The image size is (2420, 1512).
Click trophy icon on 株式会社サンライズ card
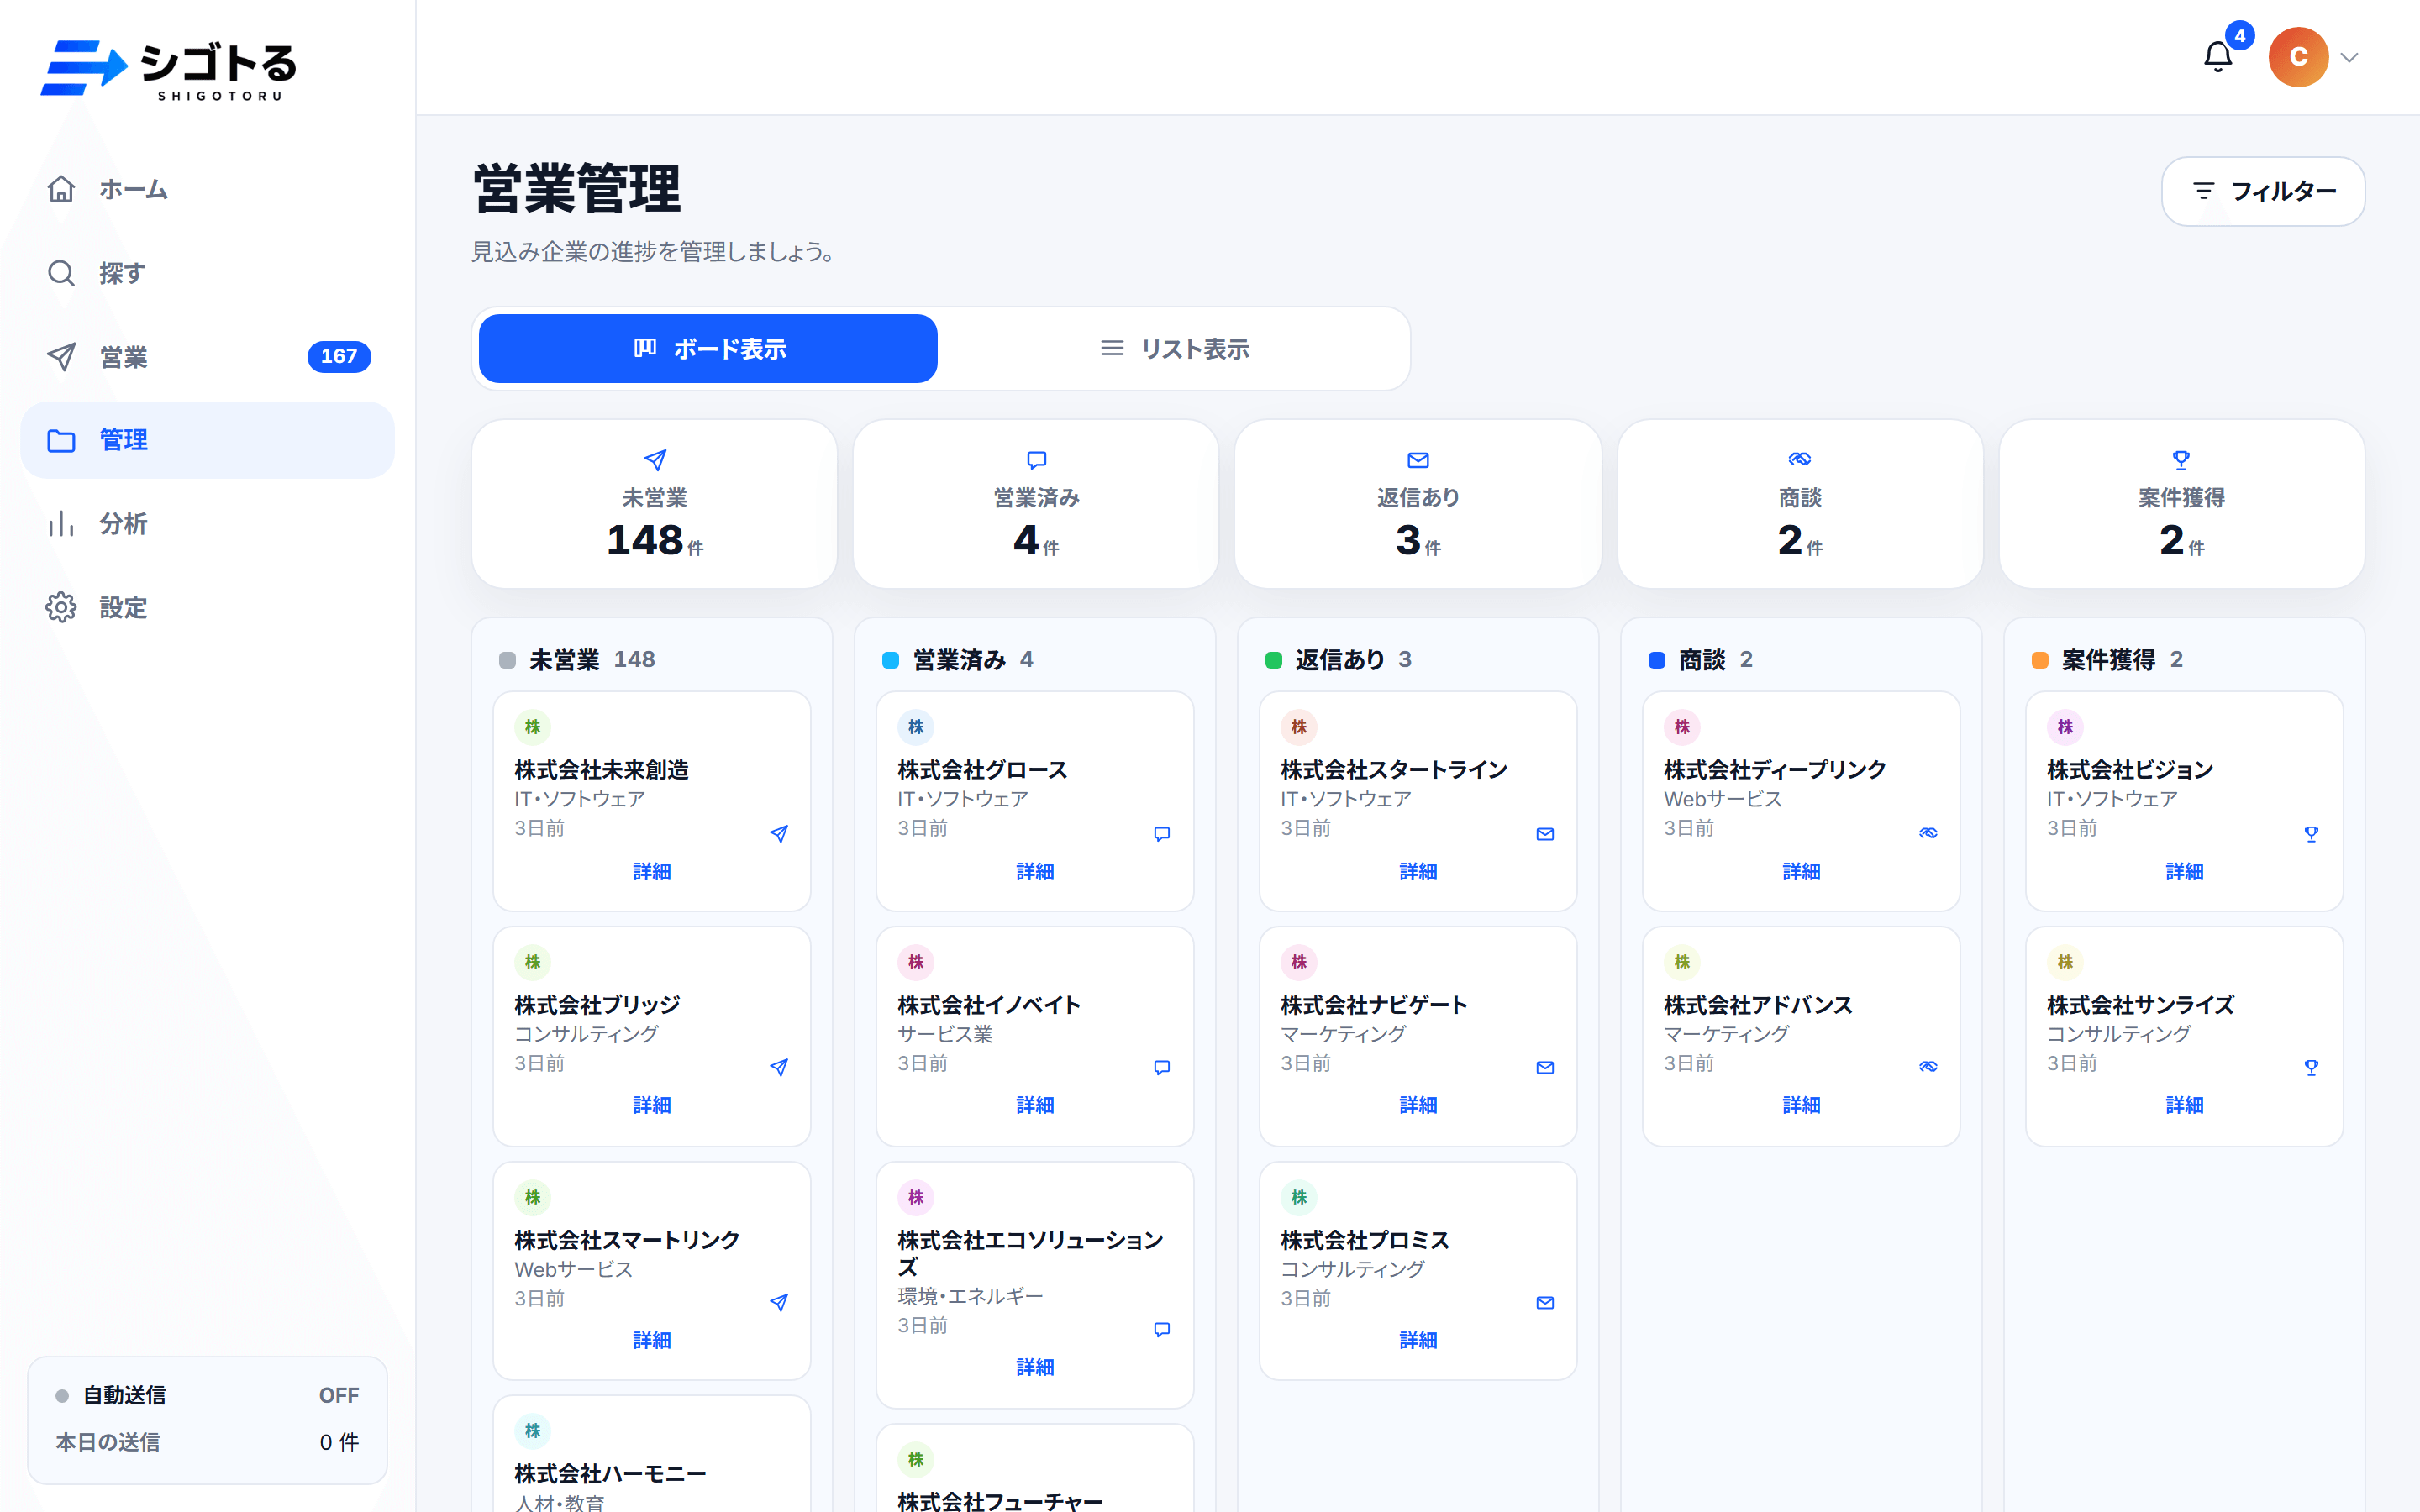(x=2311, y=1067)
